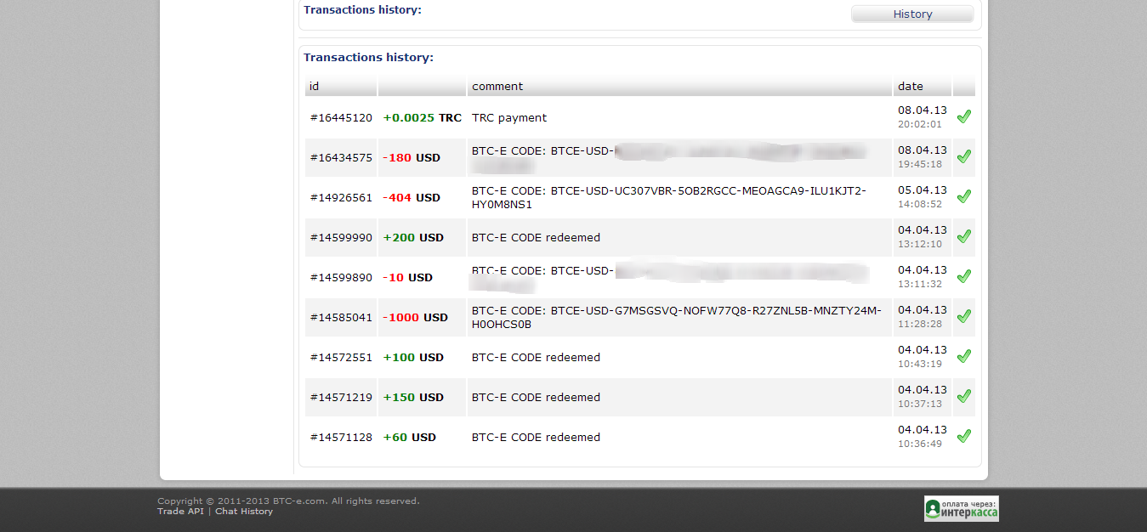Viewport: 1147px width, 532px height.
Task: Click the date 08.04.13 19:45:18
Action: [x=923, y=157]
